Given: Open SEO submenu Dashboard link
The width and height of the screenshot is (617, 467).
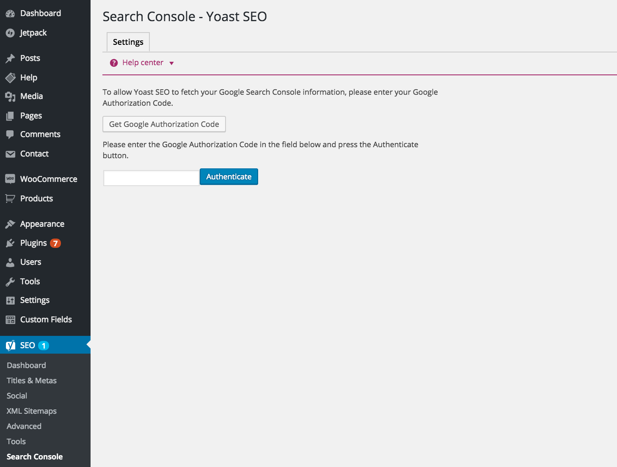Looking at the screenshot, I should (26, 365).
